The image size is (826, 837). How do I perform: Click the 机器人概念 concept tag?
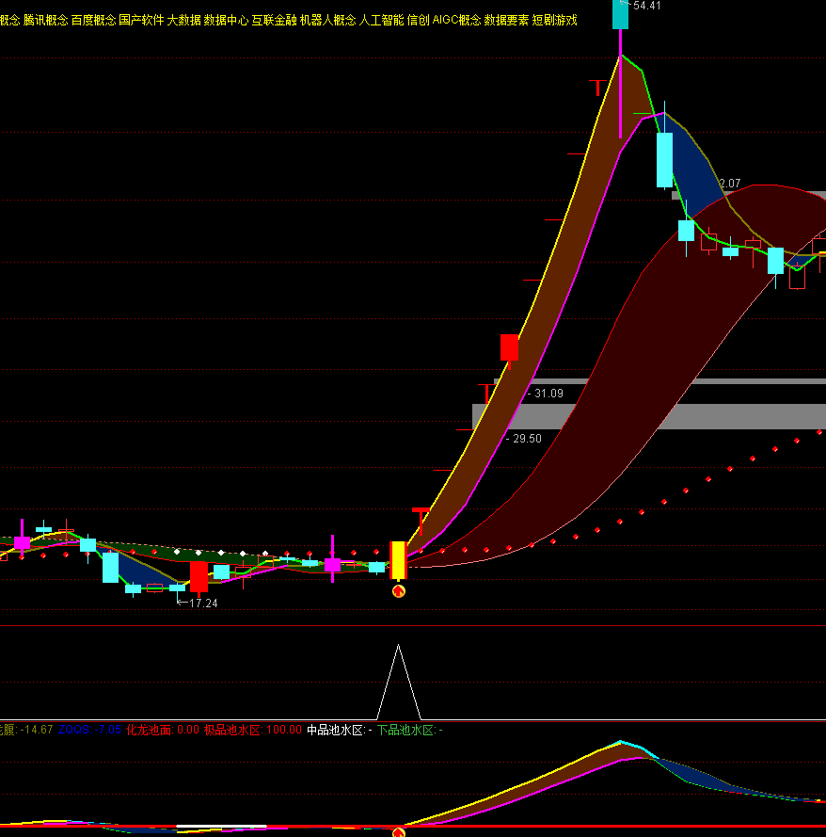327,20
